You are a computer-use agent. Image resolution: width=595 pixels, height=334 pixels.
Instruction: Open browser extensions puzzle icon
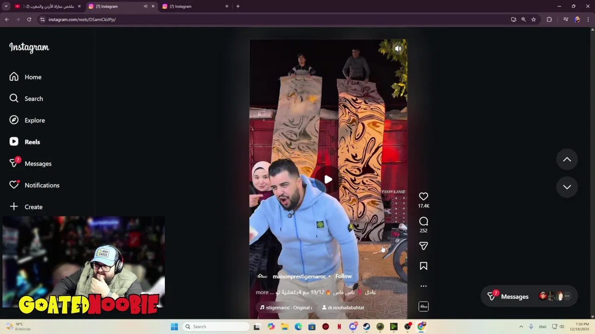point(549,19)
